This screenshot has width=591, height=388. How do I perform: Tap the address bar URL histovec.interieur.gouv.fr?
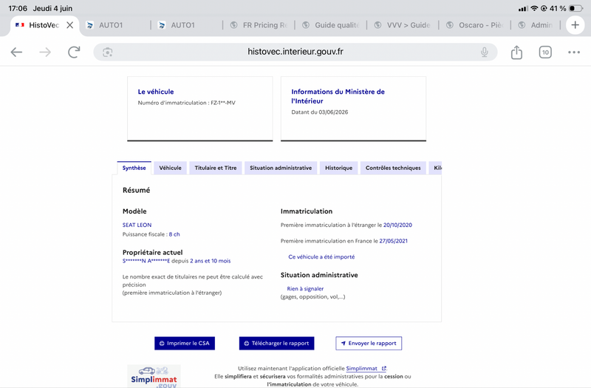(295, 52)
